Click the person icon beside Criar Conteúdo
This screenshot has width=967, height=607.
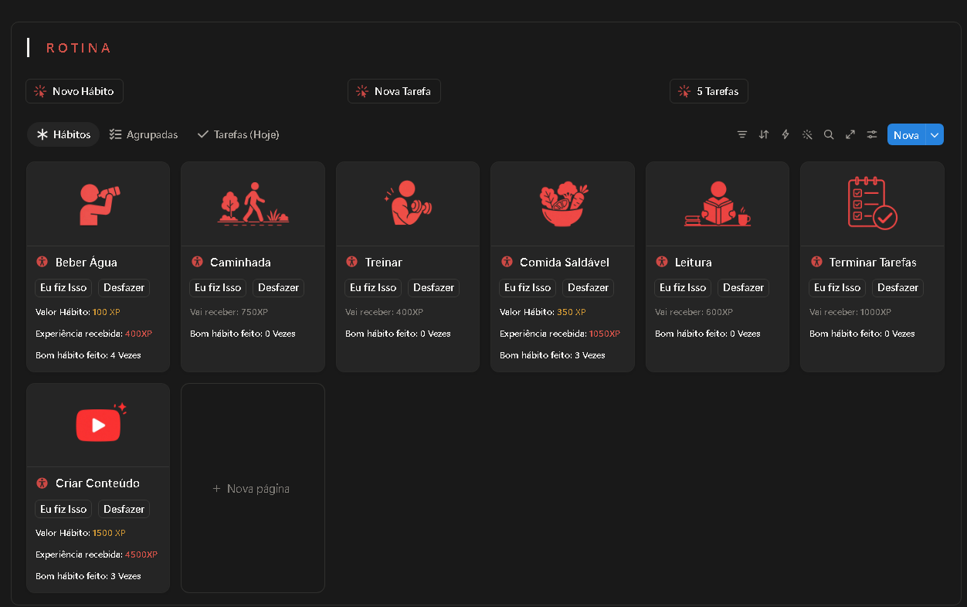click(x=42, y=483)
